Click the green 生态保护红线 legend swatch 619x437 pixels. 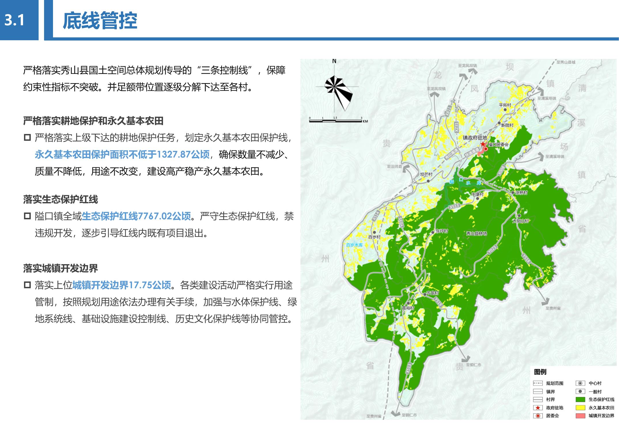[x=580, y=399]
